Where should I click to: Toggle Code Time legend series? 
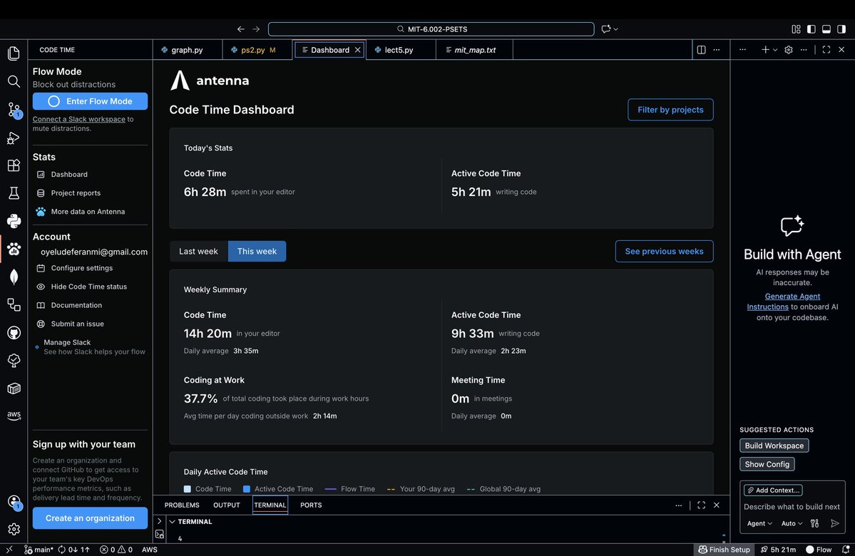coord(208,489)
